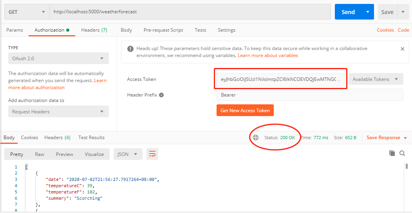412x213 pixels.
Task: Select the Authorization tab
Action: click(x=52, y=30)
